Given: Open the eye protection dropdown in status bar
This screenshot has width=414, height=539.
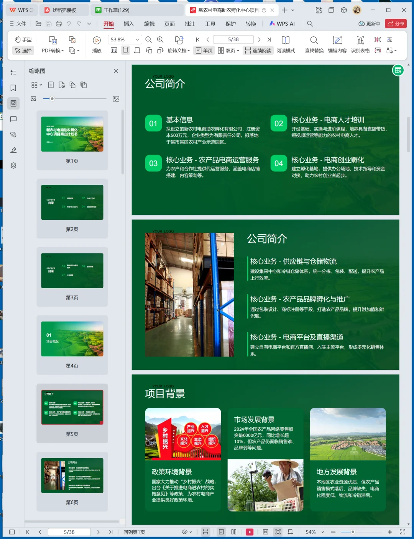Looking at the screenshot, I should (187, 532).
